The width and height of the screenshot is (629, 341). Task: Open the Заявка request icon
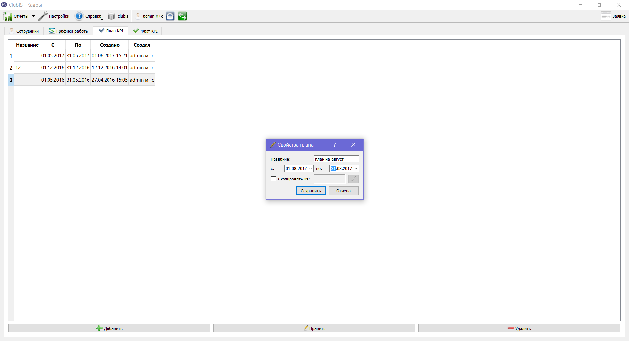tap(606, 16)
